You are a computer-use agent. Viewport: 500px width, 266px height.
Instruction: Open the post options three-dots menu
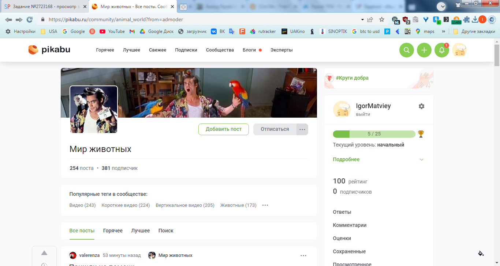click(x=303, y=256)
